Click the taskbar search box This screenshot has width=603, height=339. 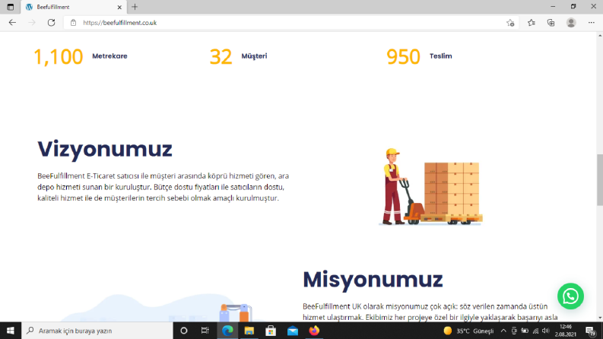coord(97,331)
